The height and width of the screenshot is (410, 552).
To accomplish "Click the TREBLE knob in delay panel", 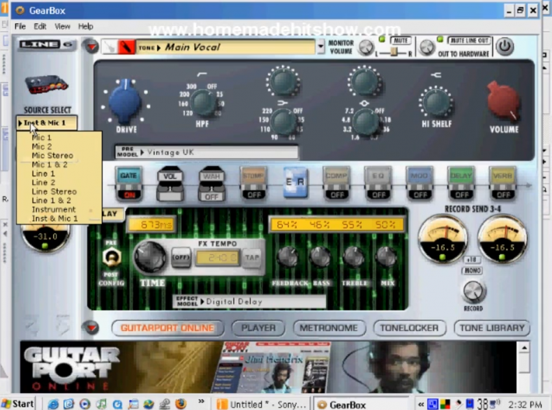I will click(x=354, y=257).
